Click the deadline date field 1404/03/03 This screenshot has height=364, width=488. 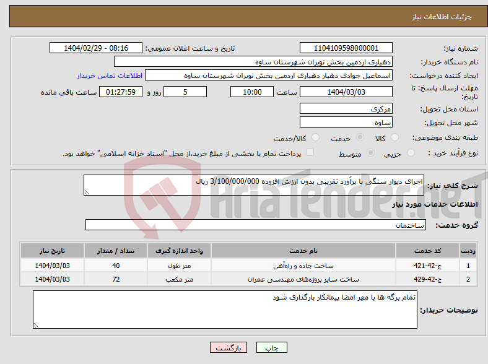(x=346, y=92)
